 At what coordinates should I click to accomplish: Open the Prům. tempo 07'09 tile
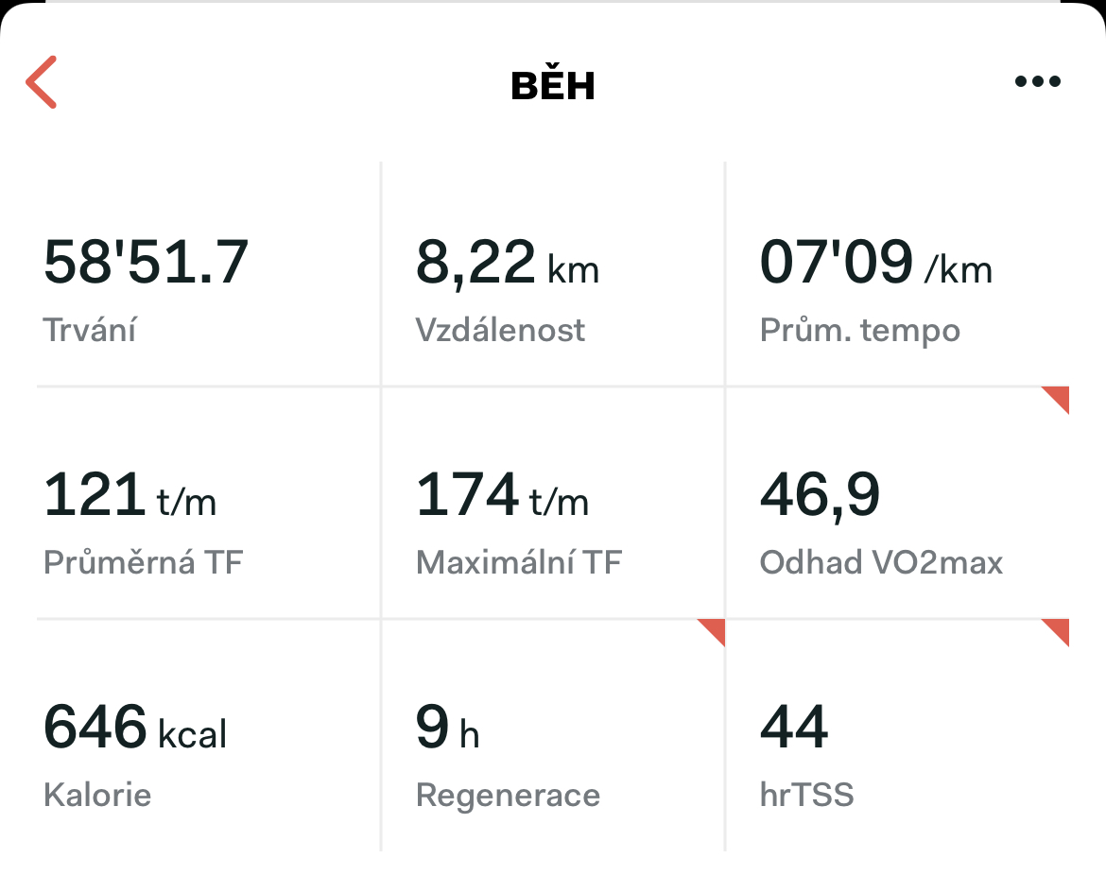click(898, 274)
